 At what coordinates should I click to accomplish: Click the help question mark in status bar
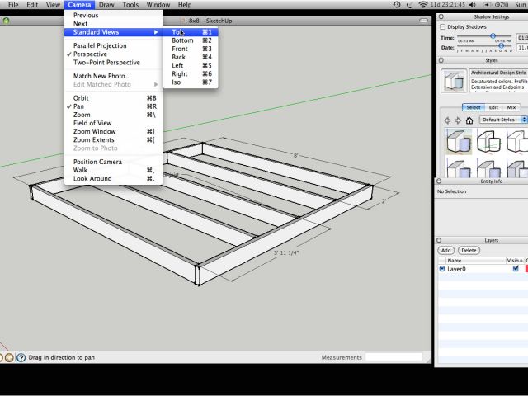pos(21,357)
